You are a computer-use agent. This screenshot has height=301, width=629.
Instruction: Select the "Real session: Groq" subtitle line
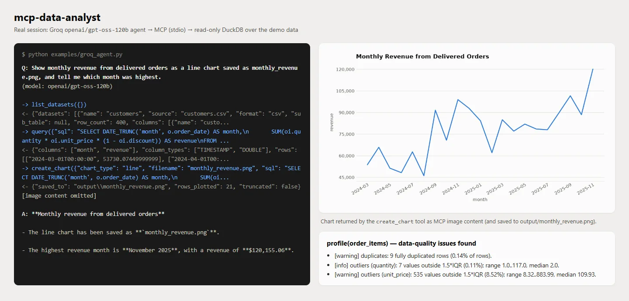click(x=156, y=30)
